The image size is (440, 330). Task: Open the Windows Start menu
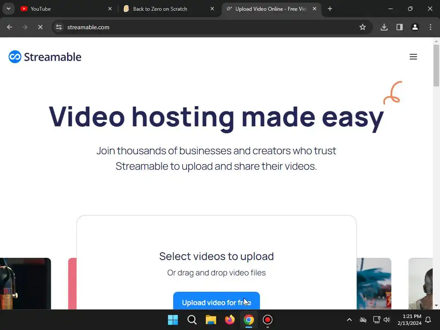[173, 320]
